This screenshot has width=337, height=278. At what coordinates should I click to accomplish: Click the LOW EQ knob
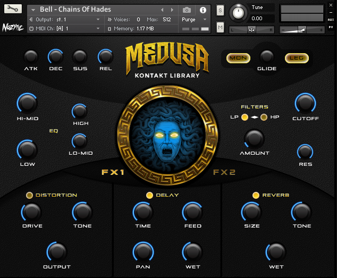coord(27,150)
